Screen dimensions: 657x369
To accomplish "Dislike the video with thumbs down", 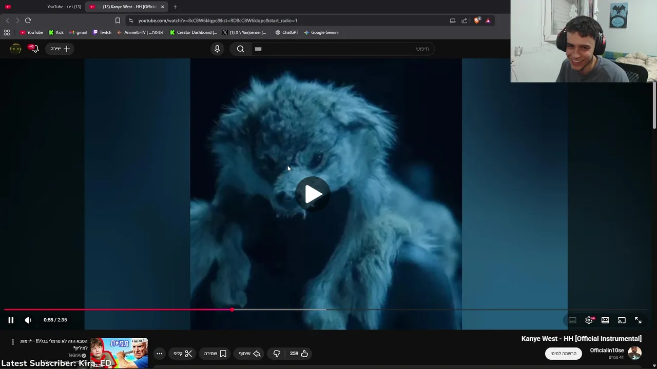I will 277,353.
